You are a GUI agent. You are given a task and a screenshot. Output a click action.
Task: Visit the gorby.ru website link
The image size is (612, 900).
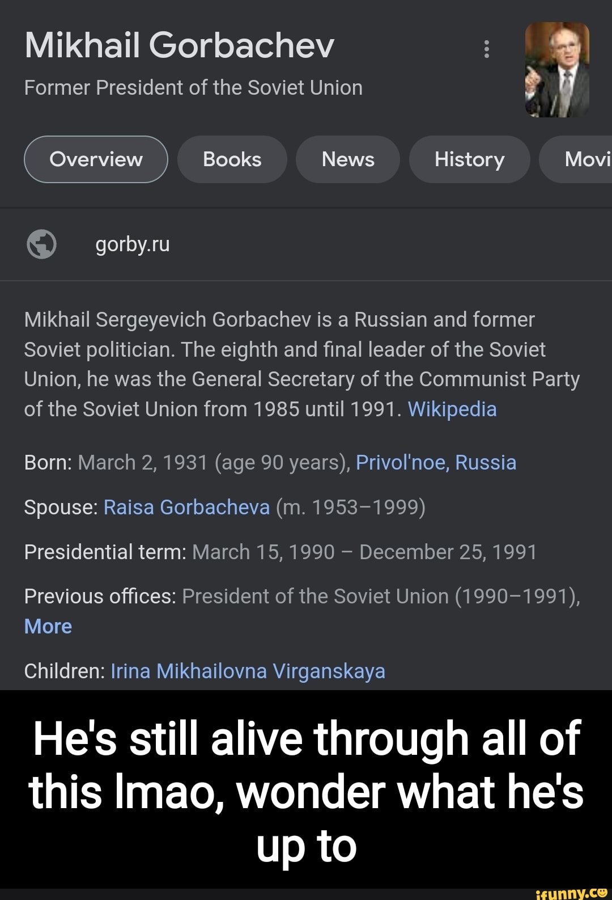click(131, 244)
